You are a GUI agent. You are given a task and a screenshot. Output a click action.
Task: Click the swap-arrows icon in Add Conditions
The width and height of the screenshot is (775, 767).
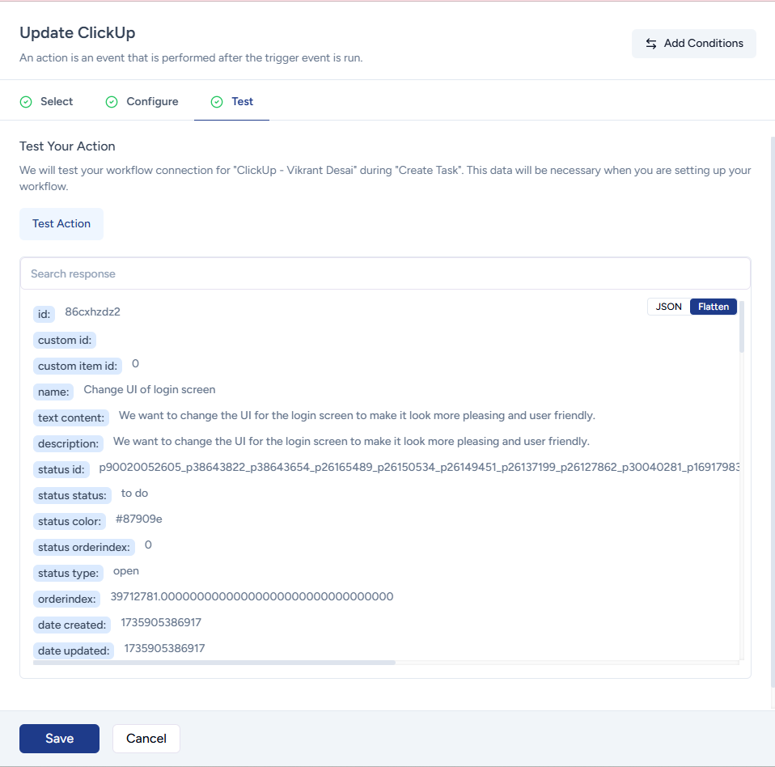coord(651,44)
